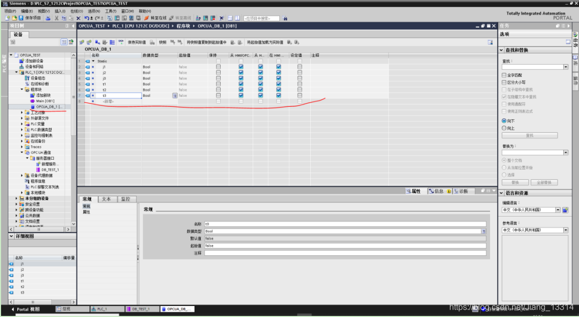Toggle 从 HMI/OPC checkbox for row t3
Screen dimensions: 579x317
[241, 95]
